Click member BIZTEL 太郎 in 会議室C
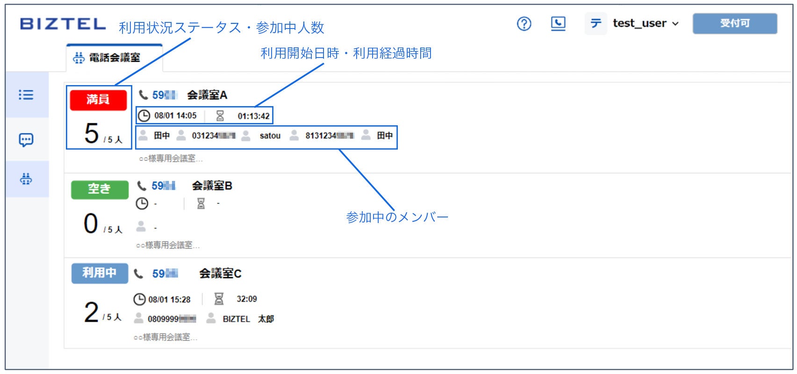797x374 pixels. (x=248, y=319)
